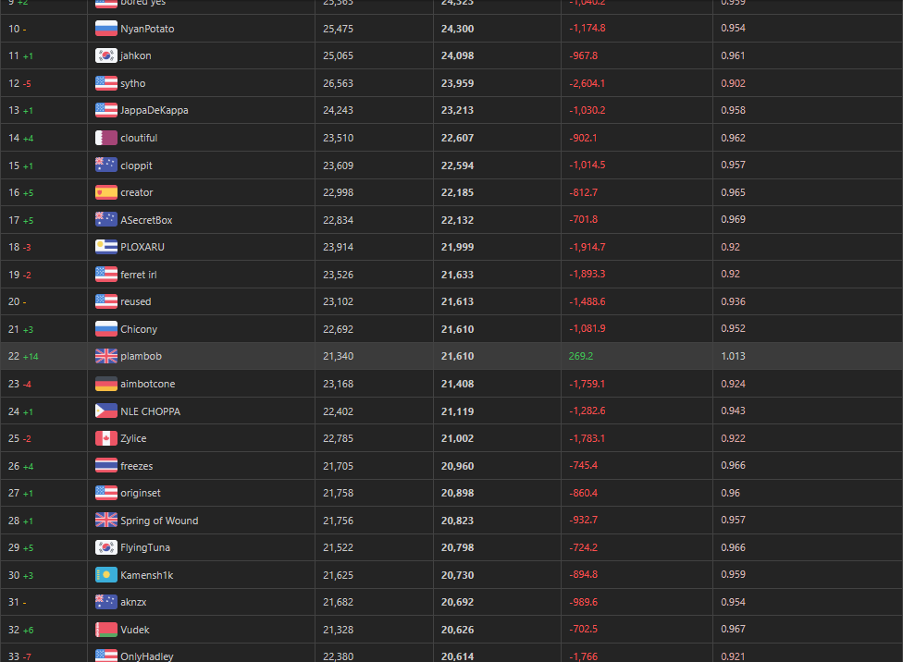Click the Belarus flag next to Vudek
Screen dimensions: 903x662
106,630
